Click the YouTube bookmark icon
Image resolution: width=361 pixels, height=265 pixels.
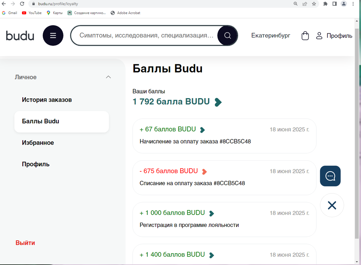coord(23,13)
